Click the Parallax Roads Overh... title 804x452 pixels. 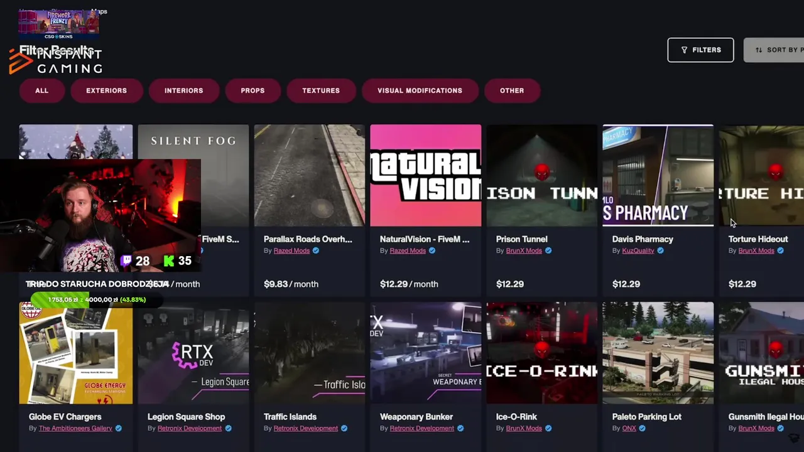click(x=308, y=239)
